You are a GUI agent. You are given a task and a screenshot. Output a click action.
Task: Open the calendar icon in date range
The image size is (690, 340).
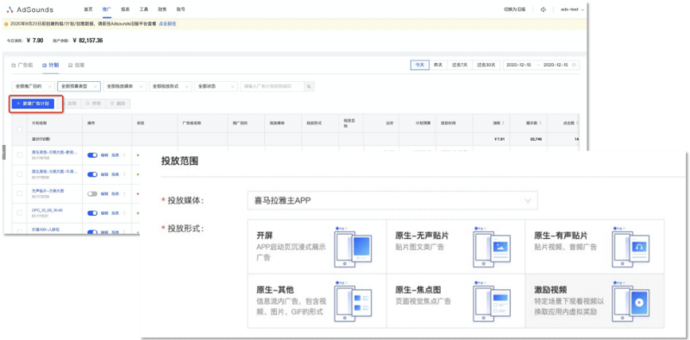[x=574, y=66]
